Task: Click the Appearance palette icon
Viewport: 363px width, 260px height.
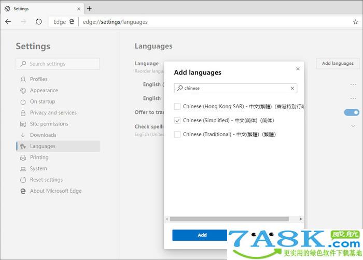Action: point(23,91)
